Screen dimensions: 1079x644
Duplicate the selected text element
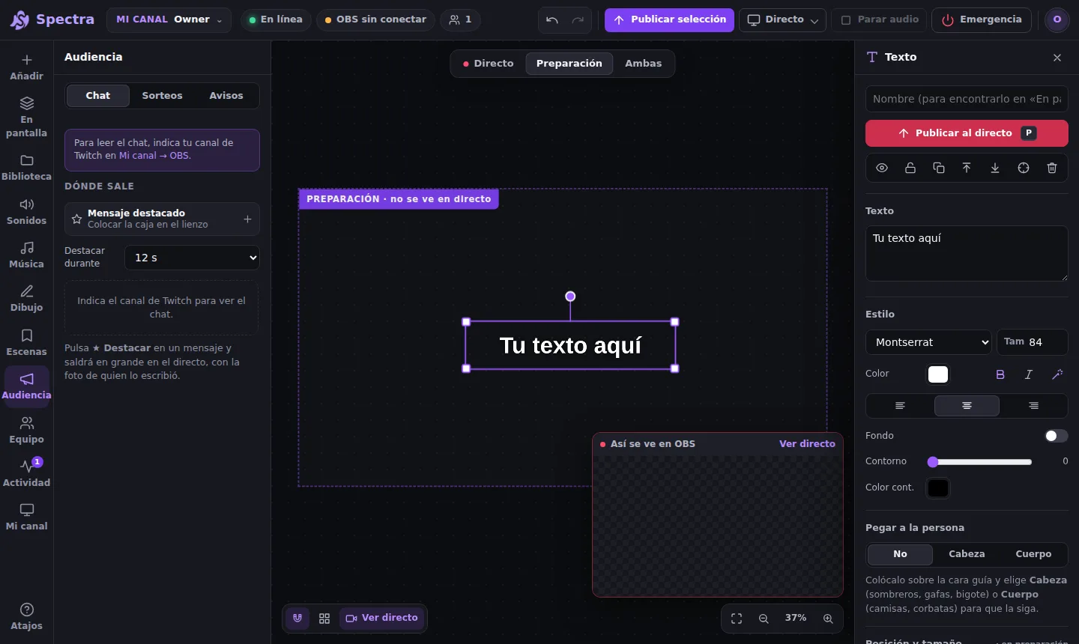[938, 168]
